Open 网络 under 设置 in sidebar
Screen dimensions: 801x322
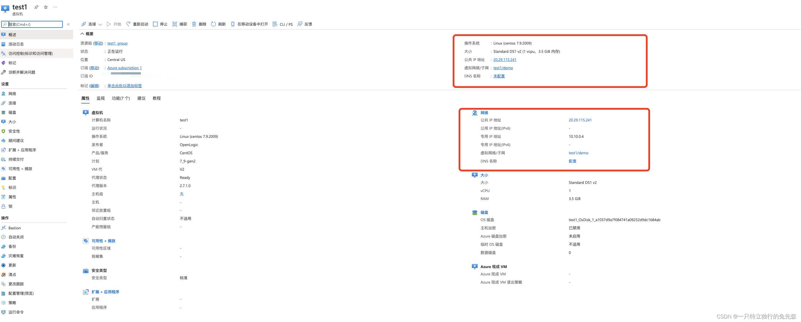[x=36, y=94]
